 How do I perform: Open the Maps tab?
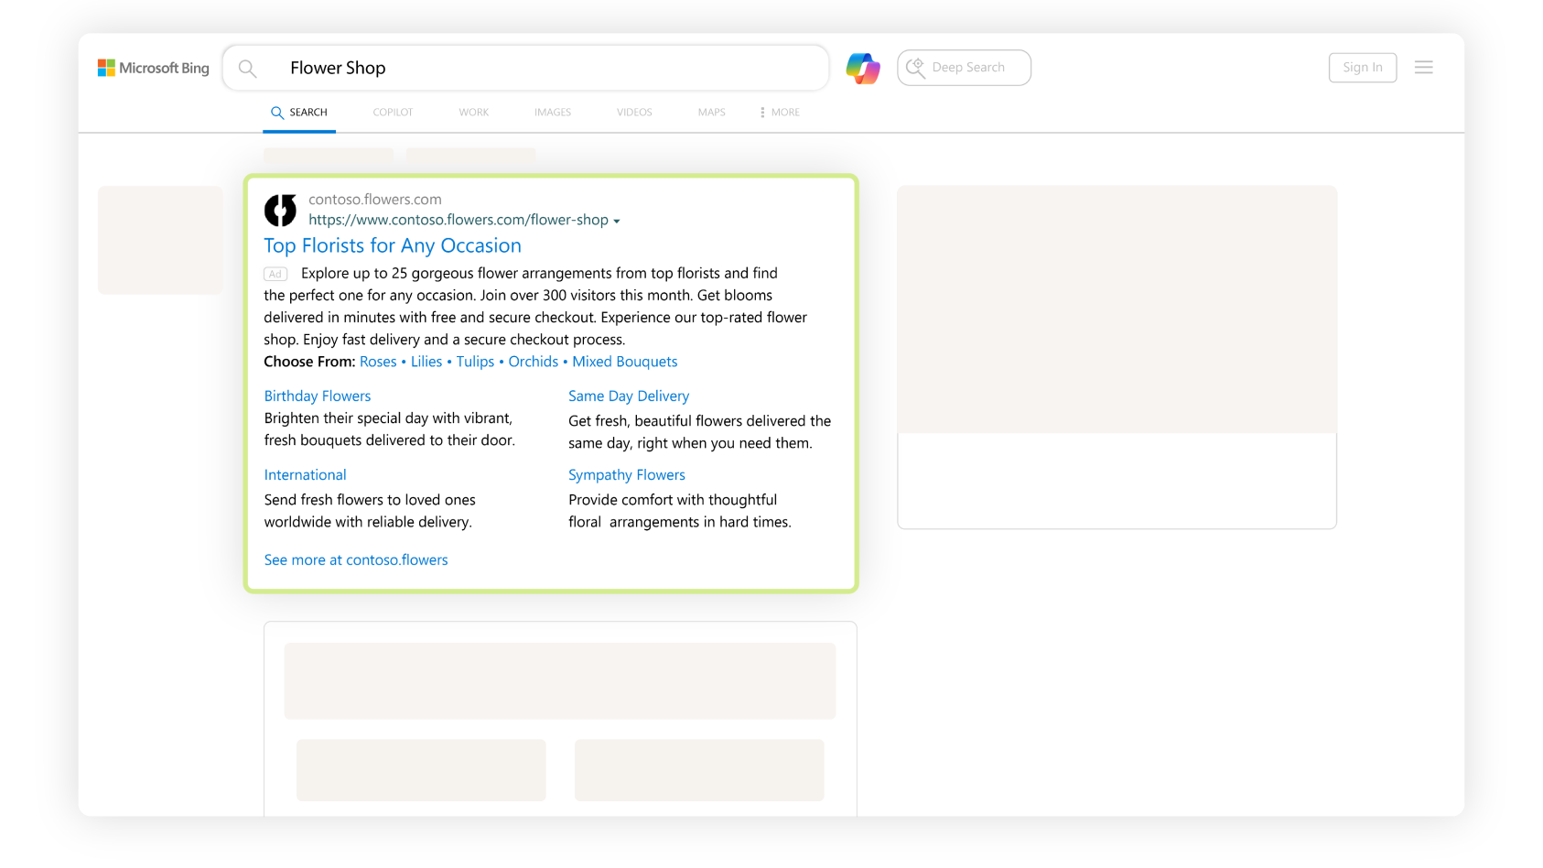(x=711, y=113)
